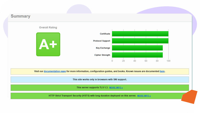Screen dimensions: 200x113
Task: Click the A+ overall rating badge
Action: tap(48, 44)
